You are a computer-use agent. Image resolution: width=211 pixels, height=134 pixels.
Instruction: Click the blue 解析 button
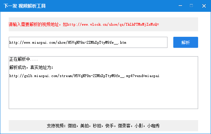[186, 42]
